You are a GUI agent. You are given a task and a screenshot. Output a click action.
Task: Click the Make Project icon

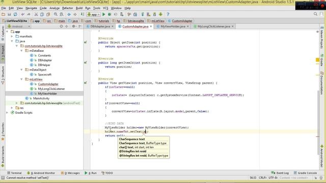pos(83,14)
